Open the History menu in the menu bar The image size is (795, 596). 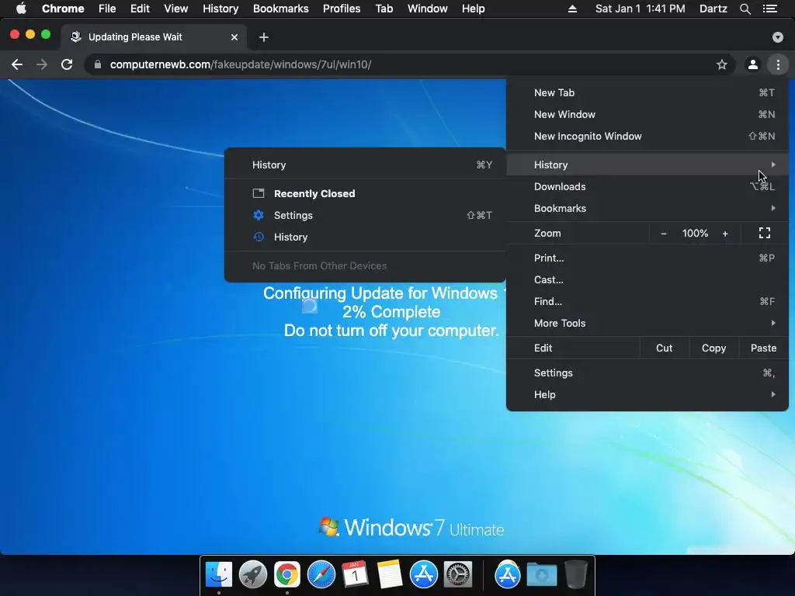220,9
